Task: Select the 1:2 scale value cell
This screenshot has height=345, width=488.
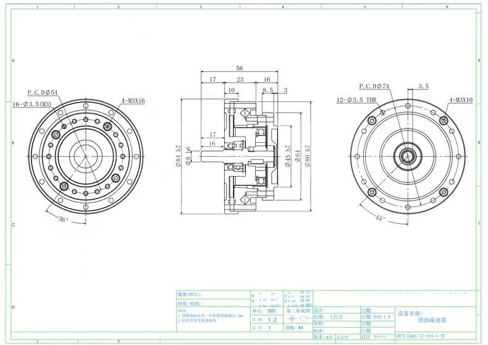Action: point(272,321)
